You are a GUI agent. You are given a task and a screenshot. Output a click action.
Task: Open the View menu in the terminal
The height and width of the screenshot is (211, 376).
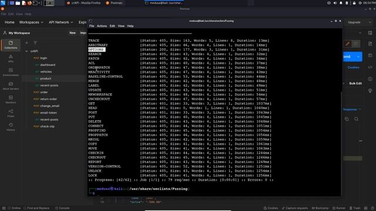[x=121, y=26]
